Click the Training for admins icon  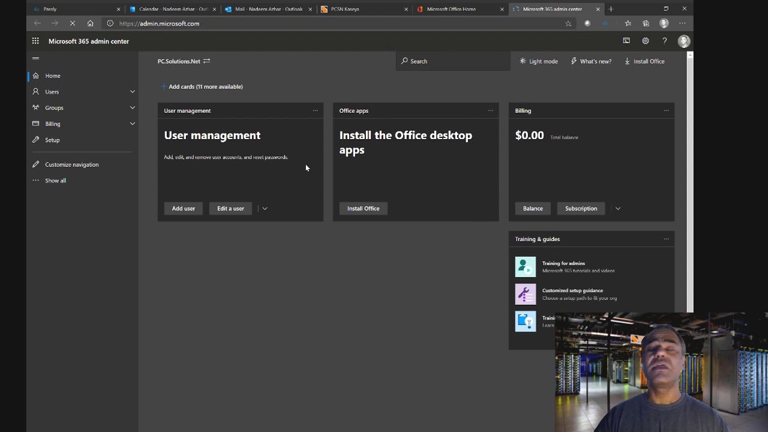pyautogui.click(x=525, y=266)
